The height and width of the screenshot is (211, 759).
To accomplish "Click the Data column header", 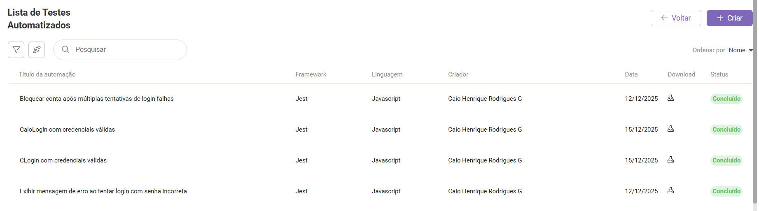I will point(631,74).
